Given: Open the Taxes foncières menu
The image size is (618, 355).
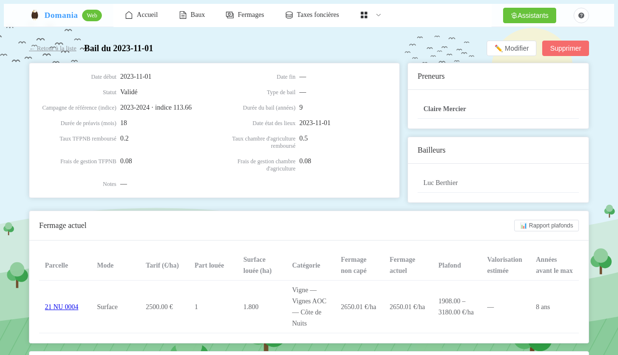Looking at the screenshot, I should [x=312, y=15].
